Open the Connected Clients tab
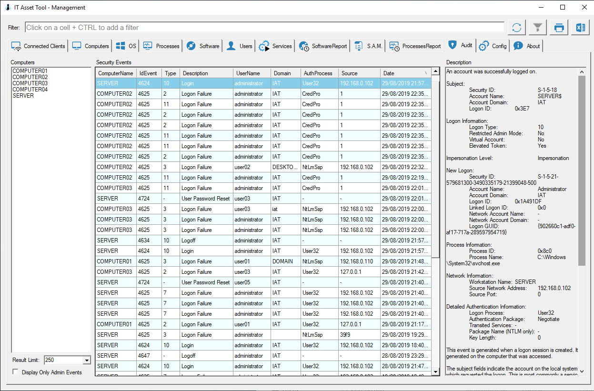Screen dimensions: 594x391 (x=39, y=46)
